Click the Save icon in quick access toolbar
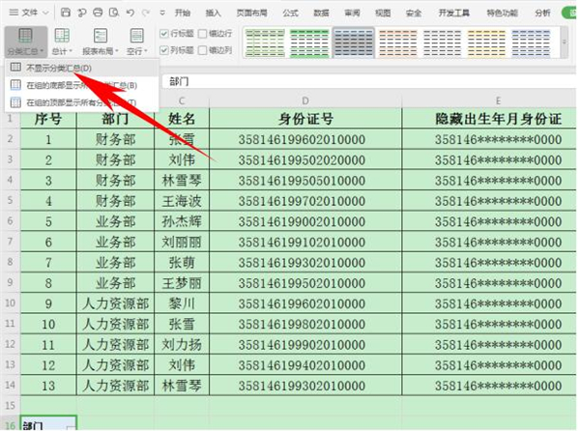This screenshot has width=580, height=431. [x=65, y=14]
